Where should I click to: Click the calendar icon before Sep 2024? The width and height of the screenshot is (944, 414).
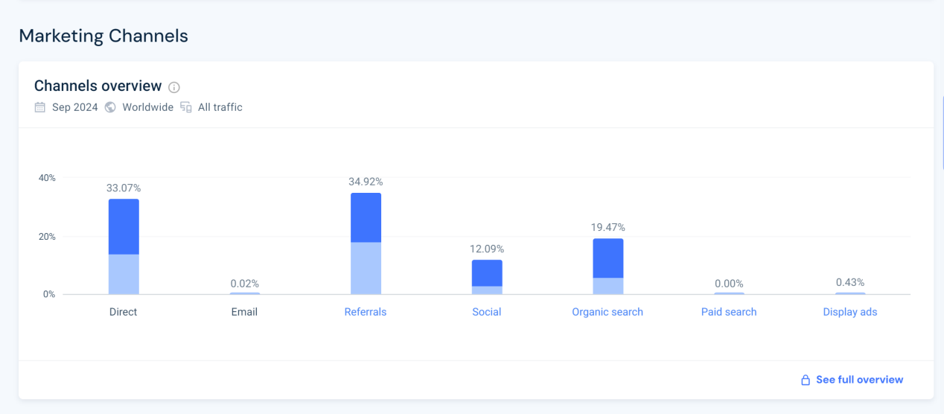click(40, 107)
